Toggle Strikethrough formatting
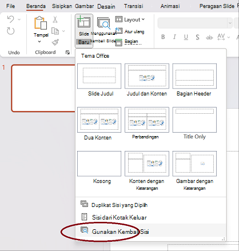This screenshot has height=251, width=239. (x=209, y=37)
